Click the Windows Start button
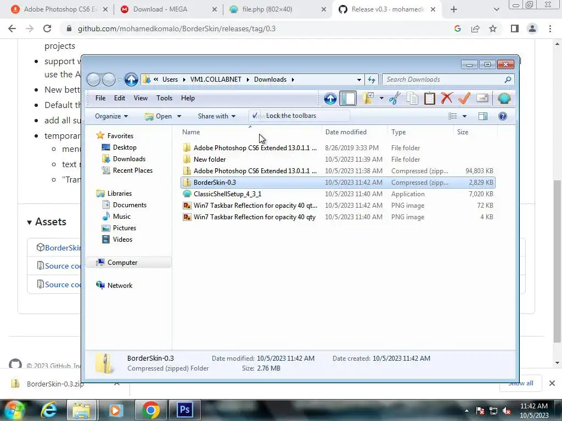This screenshot has height=421, width=562. tap(14, 410)
